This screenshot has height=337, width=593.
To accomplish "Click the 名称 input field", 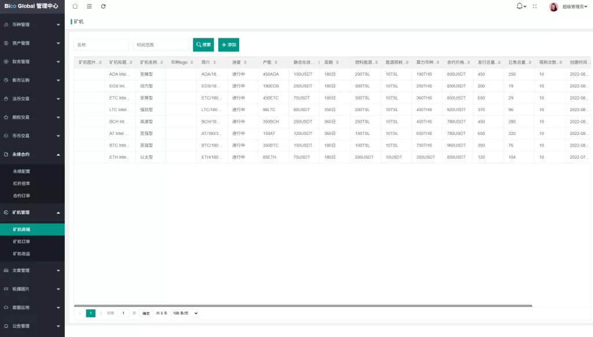I will (x=101, y=45).
